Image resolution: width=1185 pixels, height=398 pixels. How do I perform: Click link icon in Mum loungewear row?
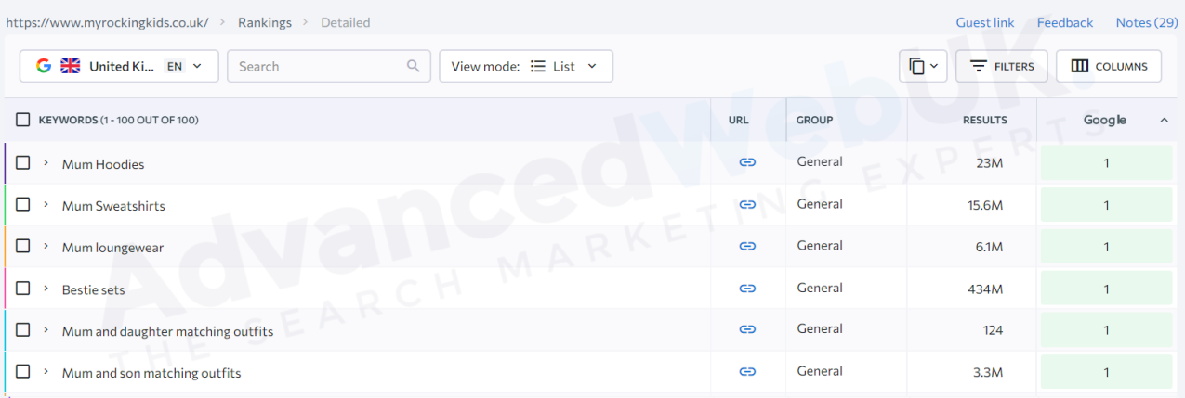[x=747, y=246]
